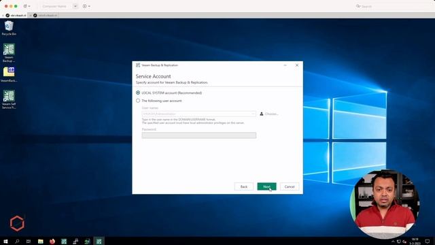
Task: Open the Recycle Bin desktop icon
Action: tap(9, 29)
